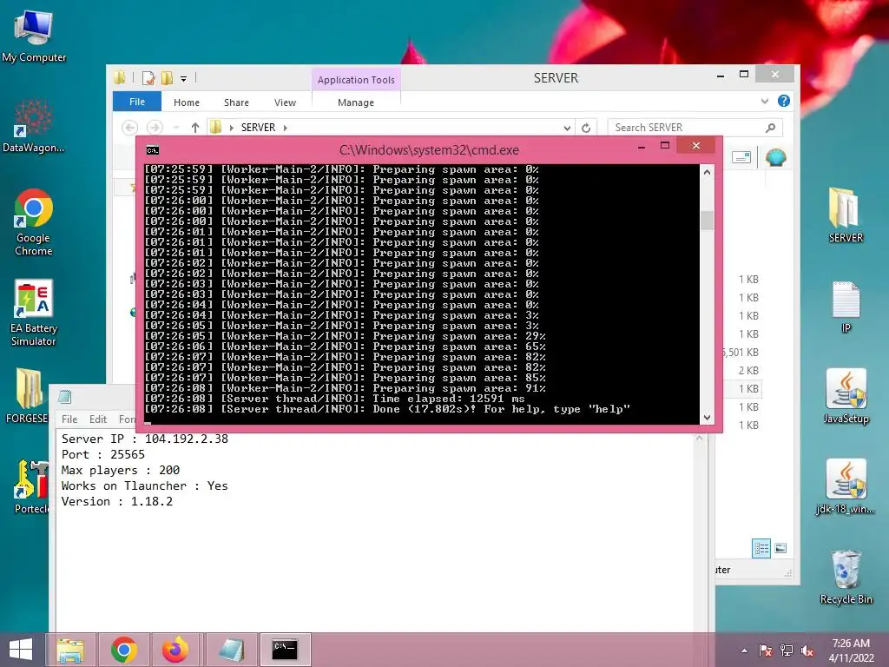
Task: Show hidden tray icons arrow
Action: point(744,650)
